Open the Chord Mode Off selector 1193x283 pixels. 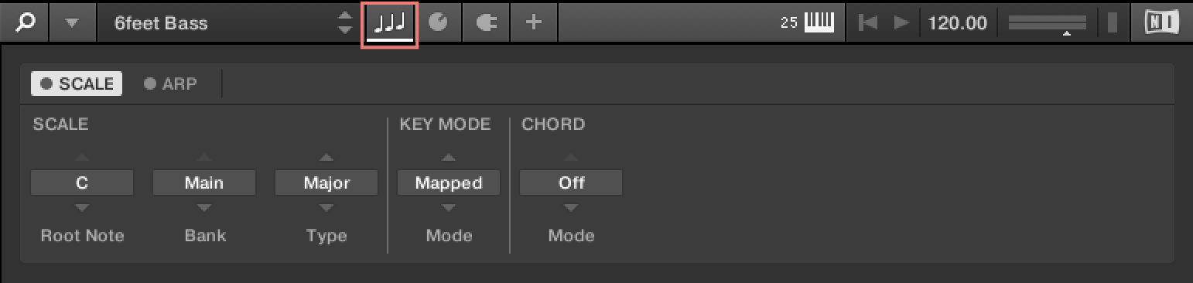pyautogui.click(x=571, y=183)
